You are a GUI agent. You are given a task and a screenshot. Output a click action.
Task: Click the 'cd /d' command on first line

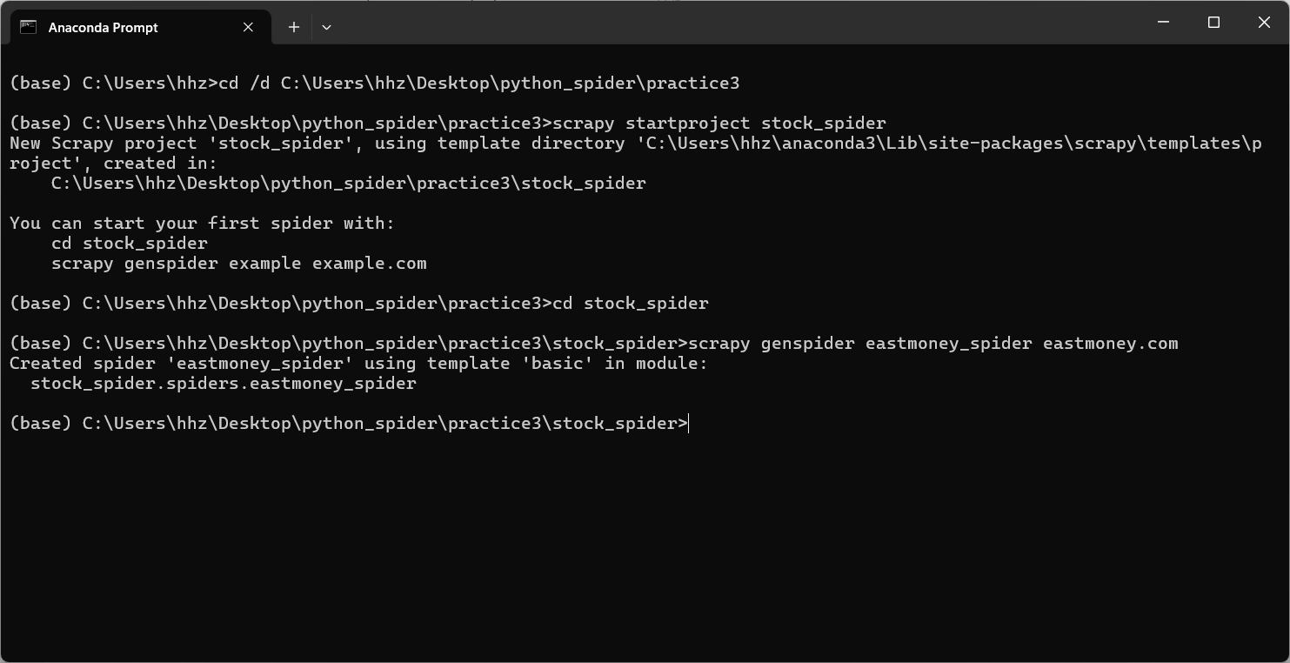pyautogui.click(x=478, y=84)
